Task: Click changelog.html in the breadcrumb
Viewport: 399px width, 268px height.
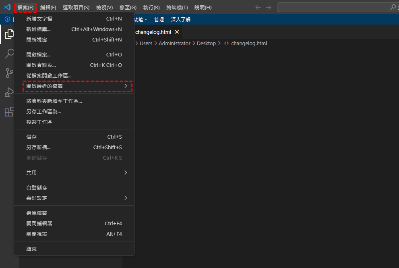Action: pos(249,43)
